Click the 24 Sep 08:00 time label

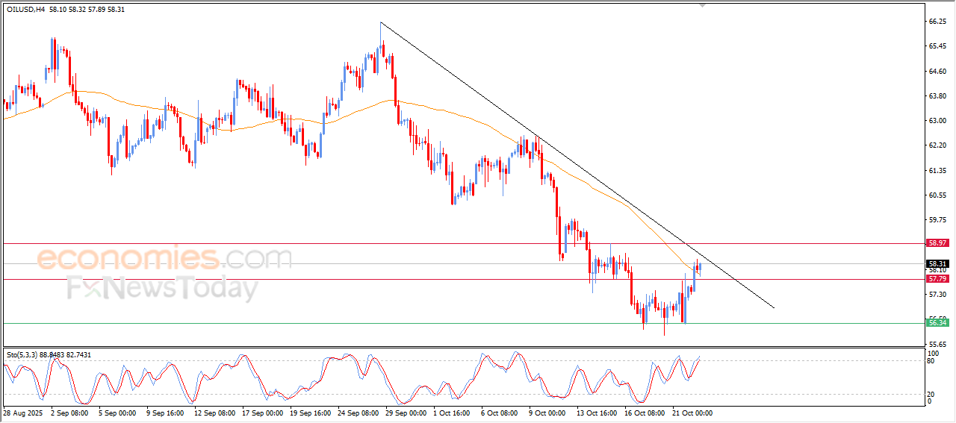(357, 413)
